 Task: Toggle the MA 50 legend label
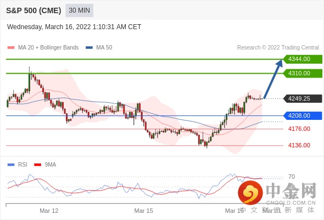pyautogui.click(x=104, y=48)
